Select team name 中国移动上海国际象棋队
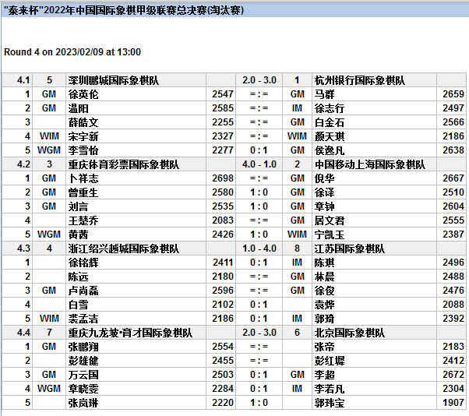Screen dimensions: 469x416 tap(370, 164)
